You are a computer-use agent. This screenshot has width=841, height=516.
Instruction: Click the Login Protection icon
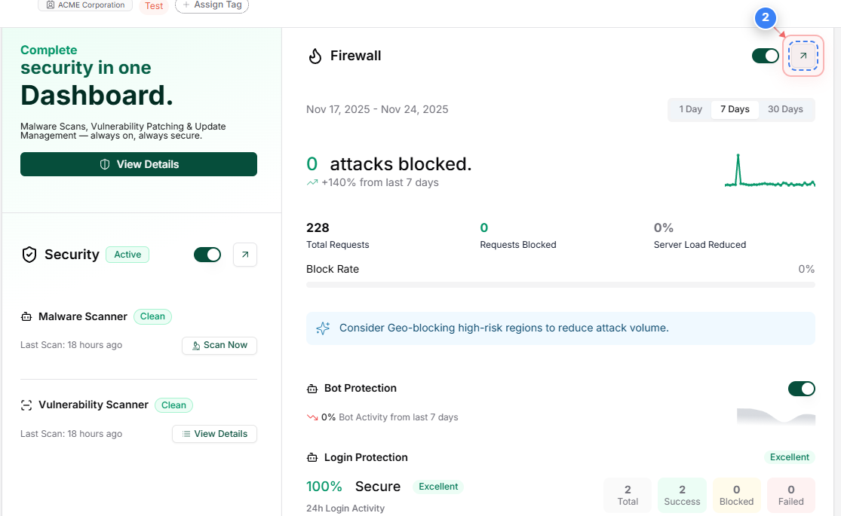coord(312,457)
